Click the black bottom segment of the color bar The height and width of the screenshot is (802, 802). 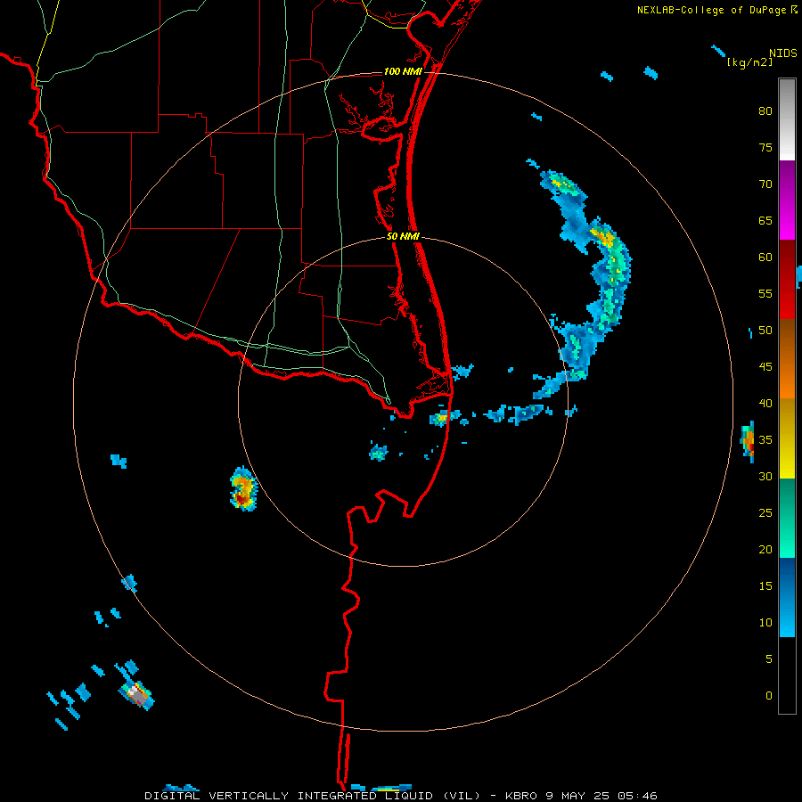coord(787,675)
